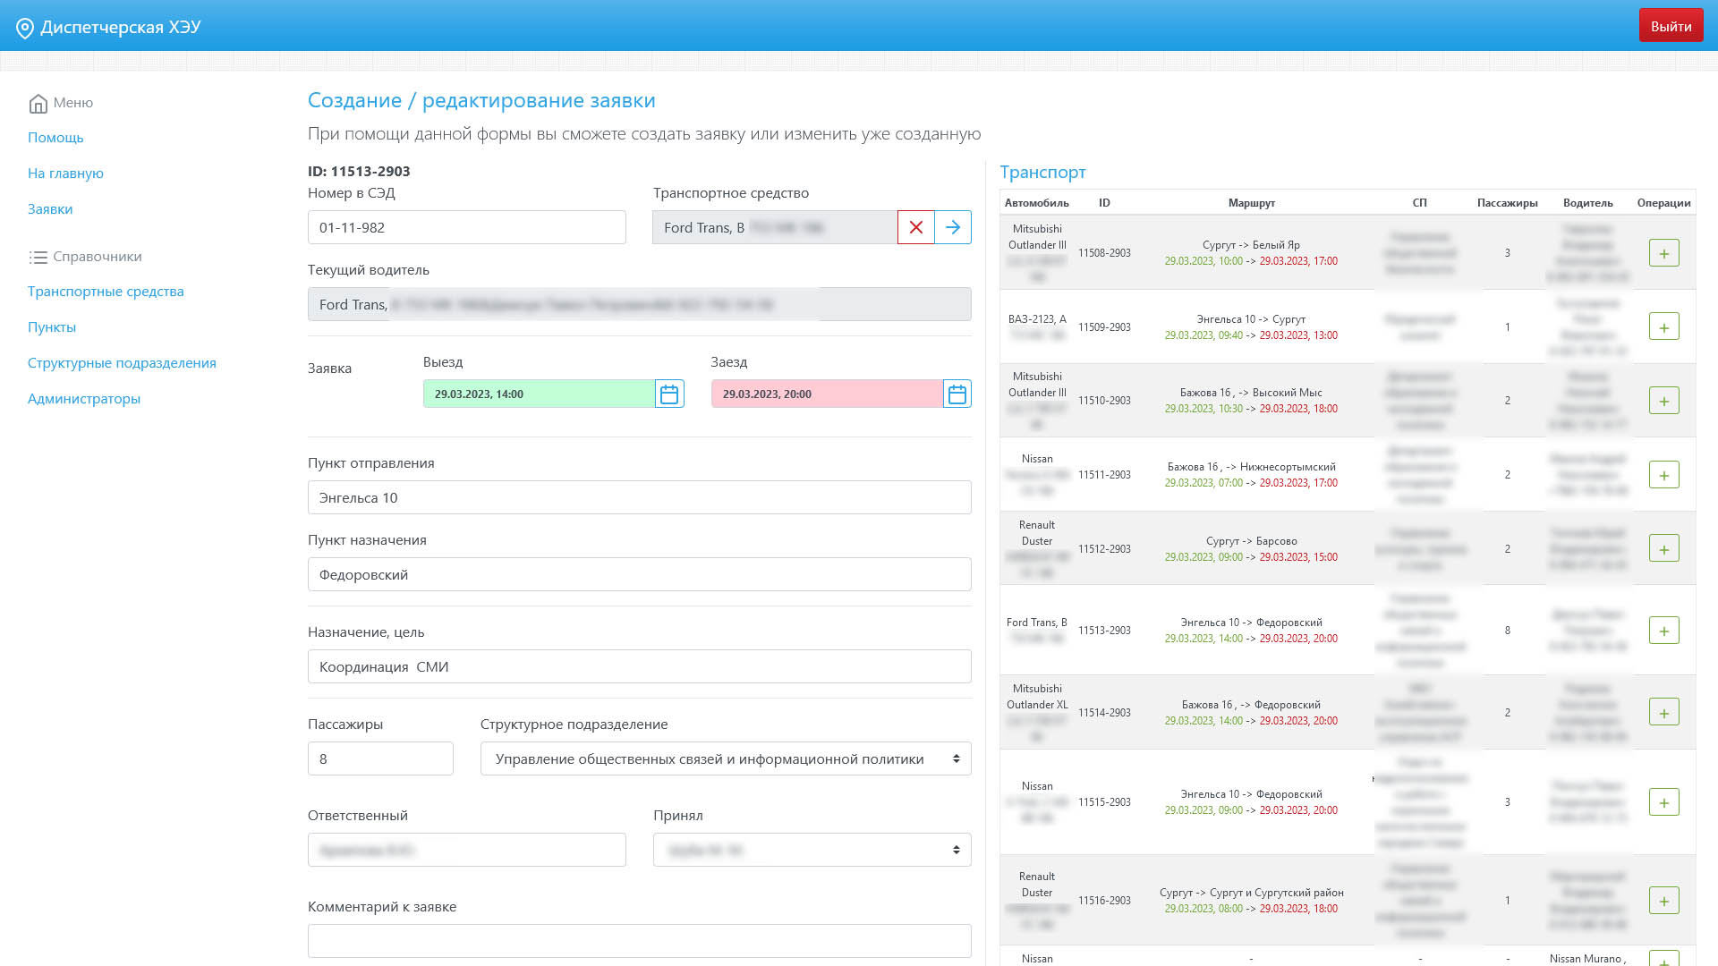Open Структурное подразделение dropdown
Viewport: 1718px width, 966px height.
point(725,758)
